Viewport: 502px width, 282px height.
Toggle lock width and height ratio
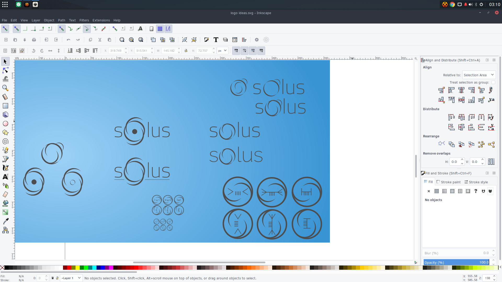point(186,51)
